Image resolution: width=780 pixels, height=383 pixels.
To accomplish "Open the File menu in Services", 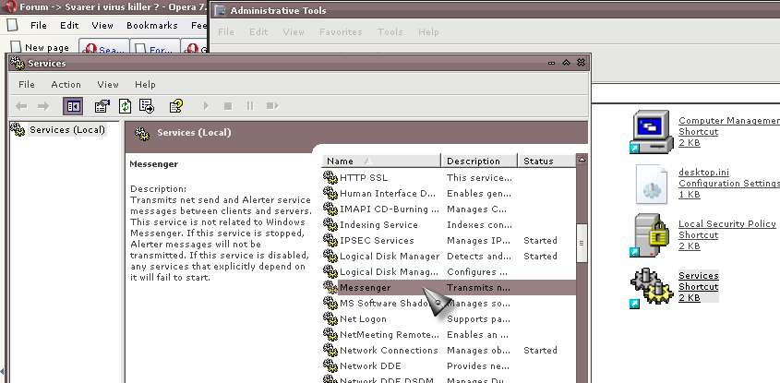I will point(27,85).
